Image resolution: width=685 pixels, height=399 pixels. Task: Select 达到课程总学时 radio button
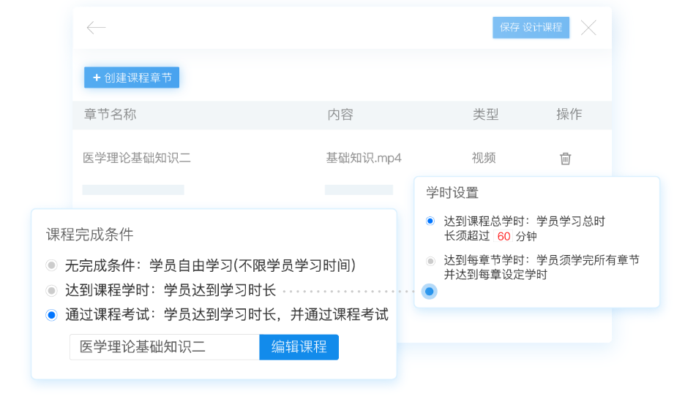[x=430, y=221]
